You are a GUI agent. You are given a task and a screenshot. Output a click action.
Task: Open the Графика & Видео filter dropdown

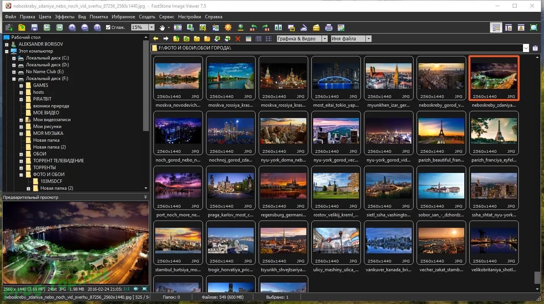pyautogui.click(x=325, y=38)
